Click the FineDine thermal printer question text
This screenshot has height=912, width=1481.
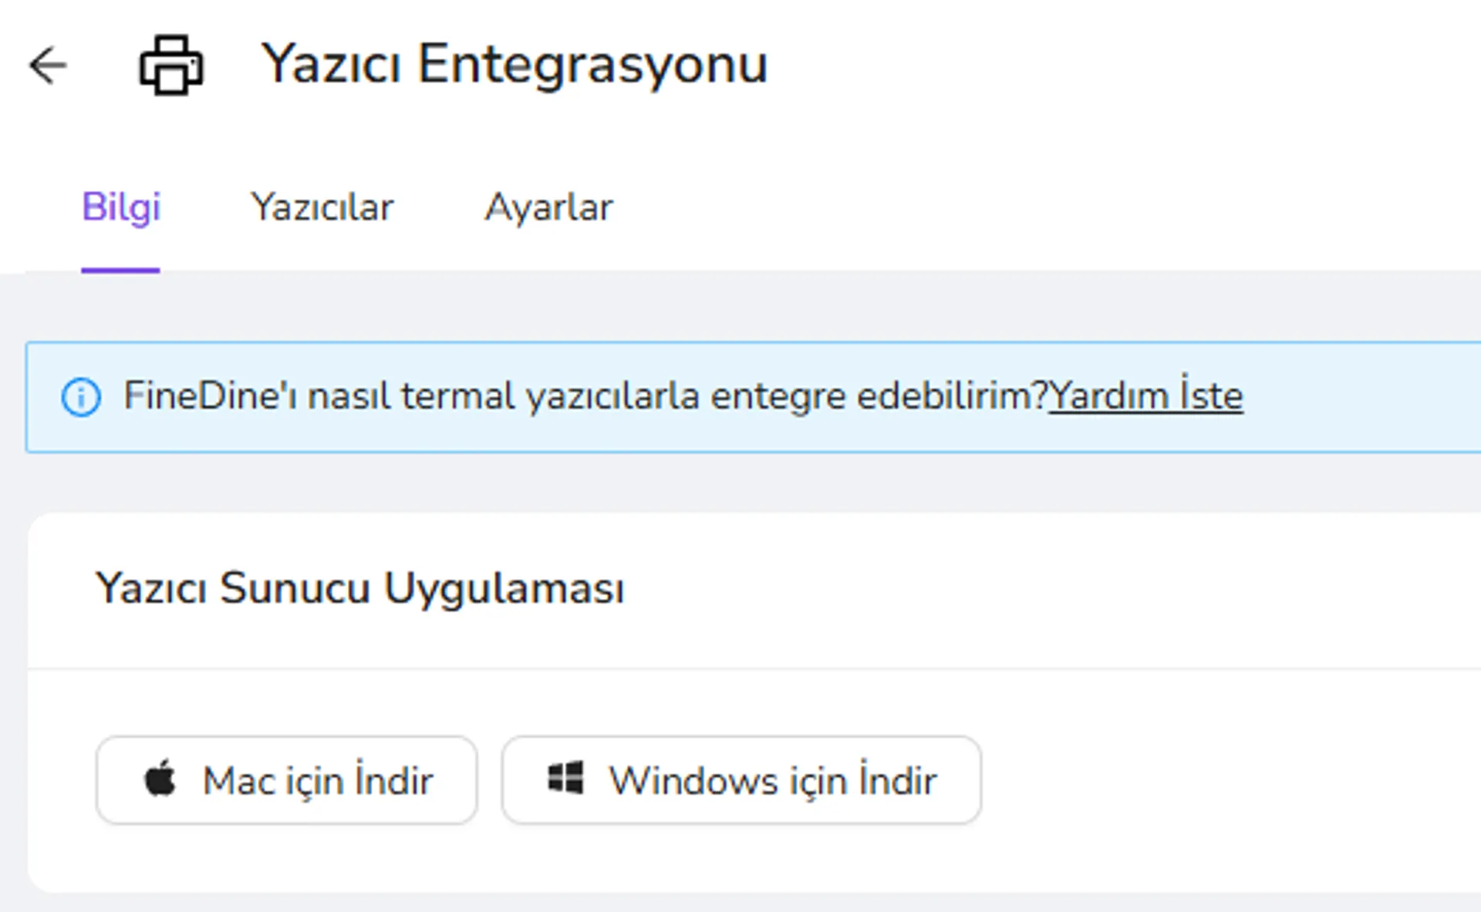(585, 396)
